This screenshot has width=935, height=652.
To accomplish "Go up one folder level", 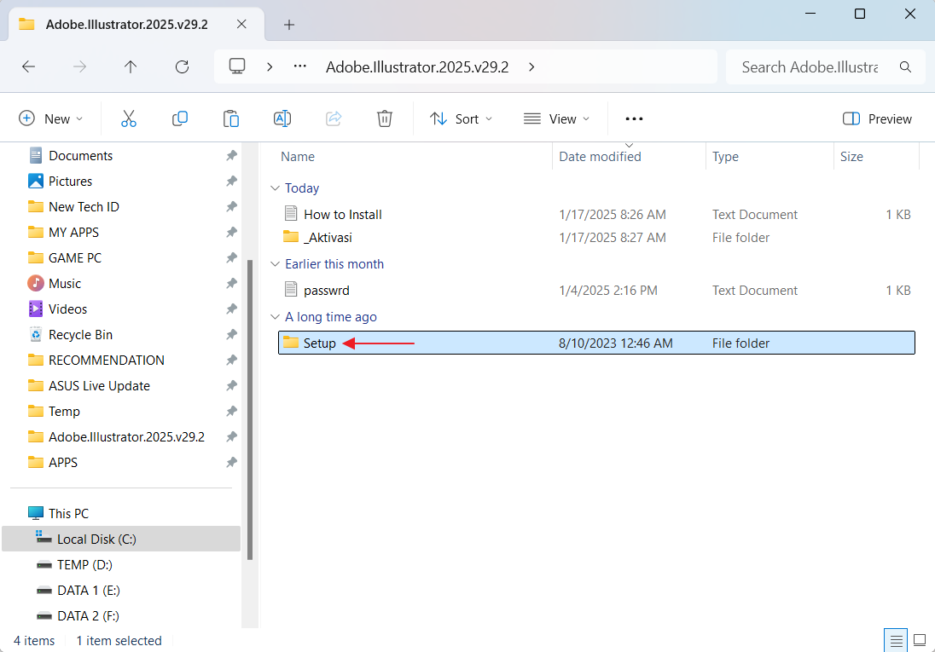I will (131, 66).
